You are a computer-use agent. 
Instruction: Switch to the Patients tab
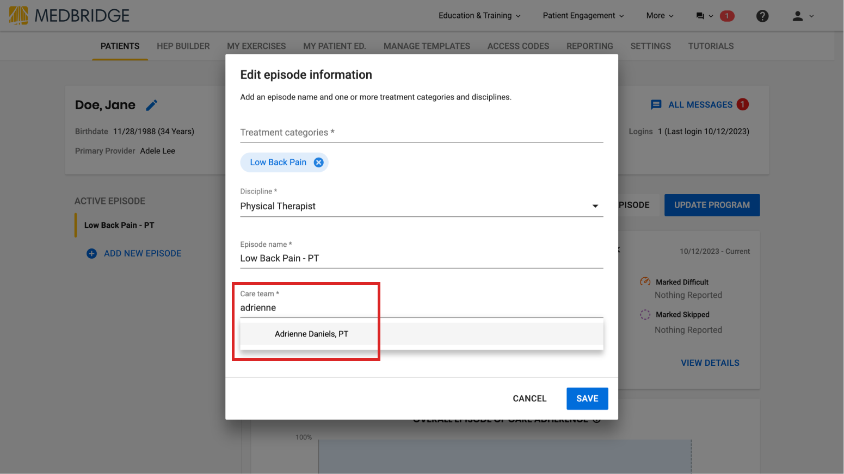click(120, 46)
